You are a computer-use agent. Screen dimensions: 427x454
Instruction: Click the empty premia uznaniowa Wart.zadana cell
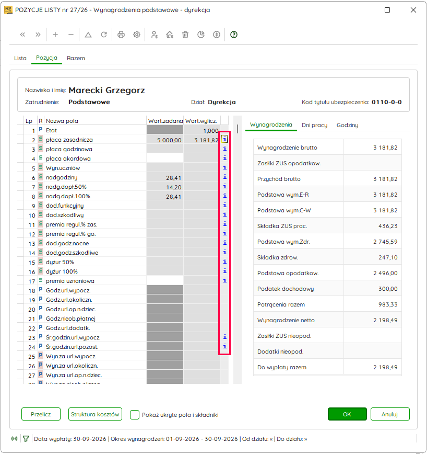pyautogui.click(x=165, y=280)
